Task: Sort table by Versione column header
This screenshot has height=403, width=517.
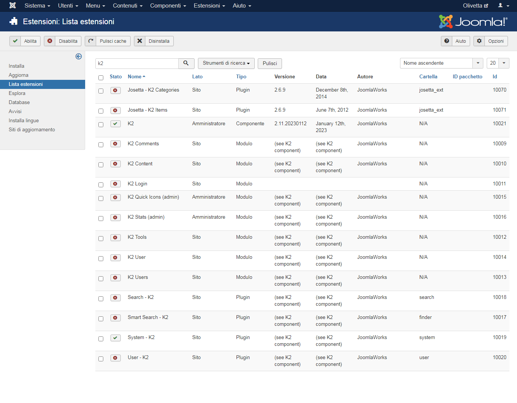Action: point(284,76)
